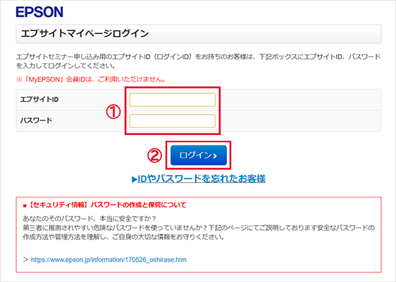Click the EPSON logo
The height and width of the screenshot is (282, 396).
pos(39,12)
